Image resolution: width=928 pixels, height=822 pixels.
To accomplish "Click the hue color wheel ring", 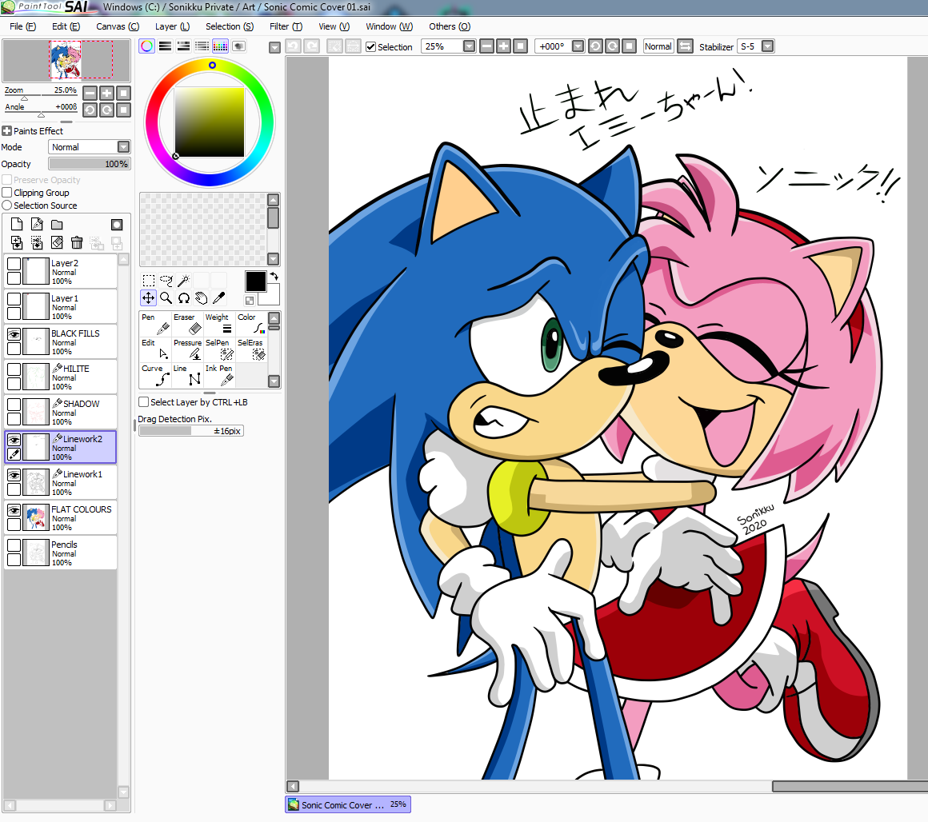I will pos(213,65).
